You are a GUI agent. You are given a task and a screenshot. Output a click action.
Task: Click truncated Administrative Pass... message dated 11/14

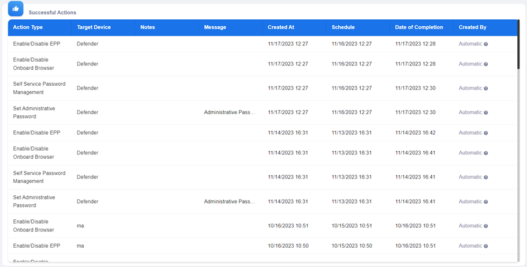230,202
